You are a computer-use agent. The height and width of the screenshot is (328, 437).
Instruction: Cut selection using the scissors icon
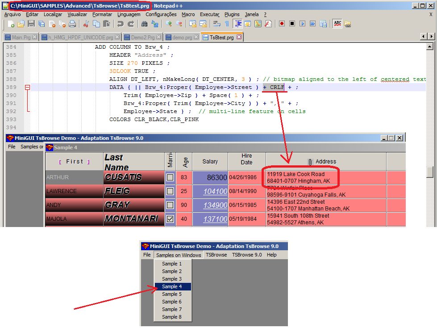coord(86,24)
